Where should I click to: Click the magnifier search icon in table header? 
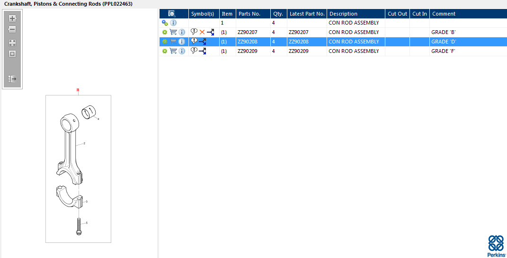click(172, 14)
